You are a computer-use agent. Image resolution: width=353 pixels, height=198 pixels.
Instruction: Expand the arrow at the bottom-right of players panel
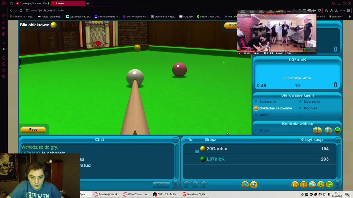coord(338,183)
